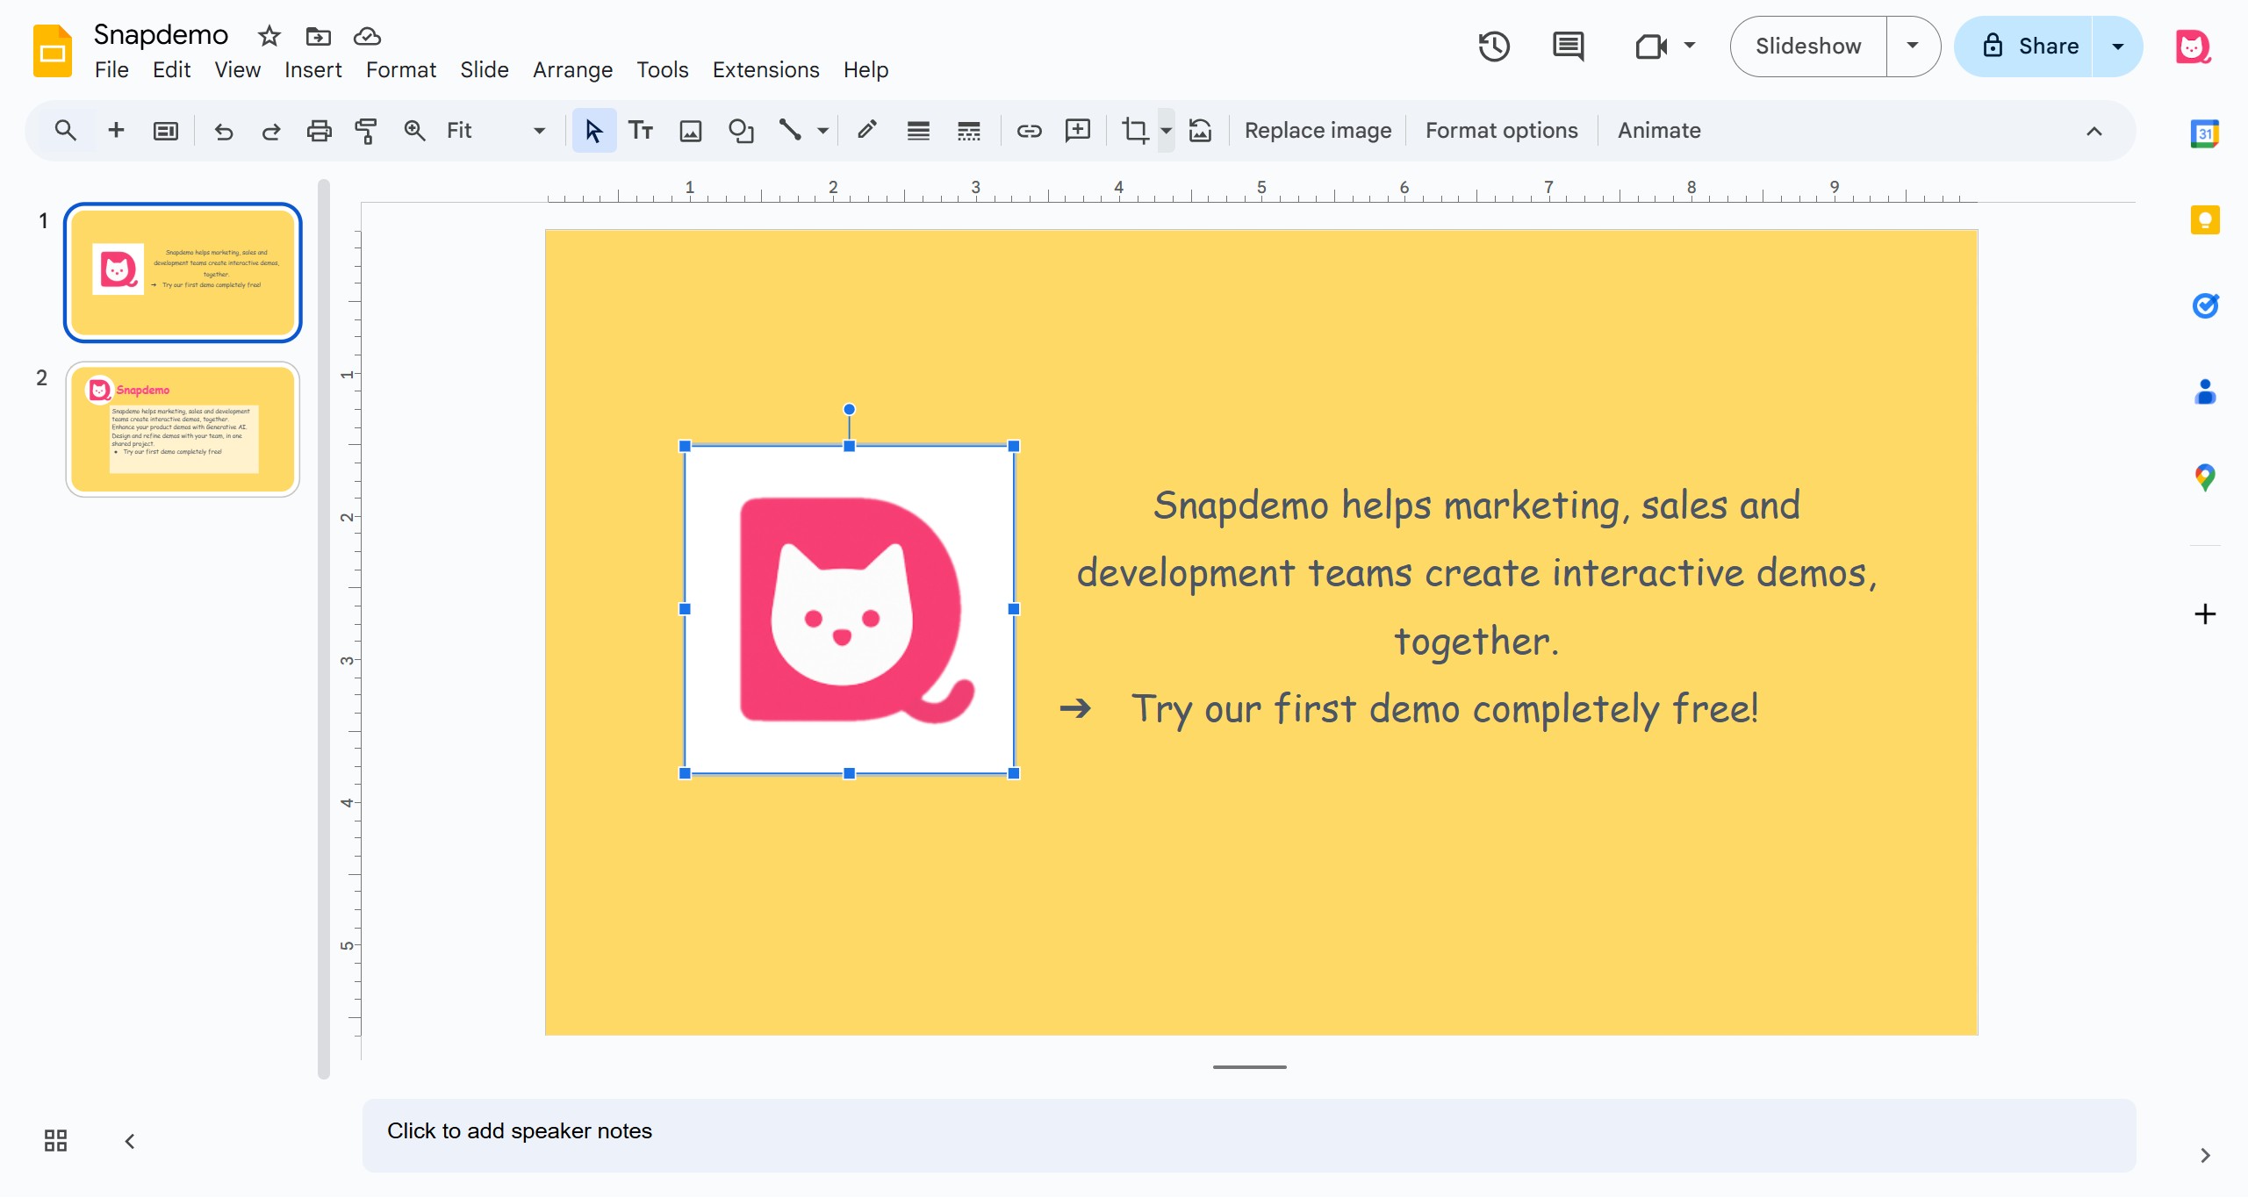2248x1198 pixels.
Task: Open the comments panel icon
Action: point(1568,46)
